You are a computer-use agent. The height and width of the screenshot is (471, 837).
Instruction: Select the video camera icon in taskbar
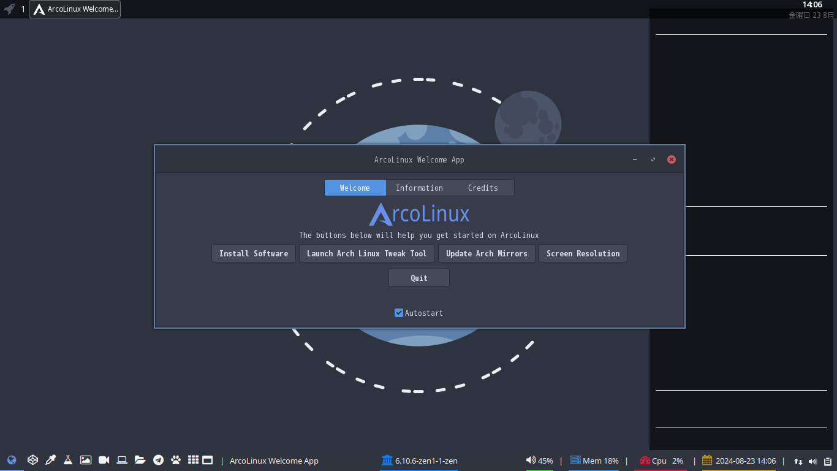click(104, 460)
